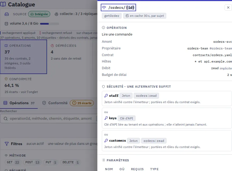The width and height of the screenshot is (232, 171).
Task: Click the collecte target icon
Action: [x=56, y=14]
